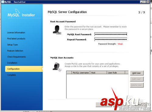
Task: Click the MySQL Root Password field
Action: click(111, 34)
